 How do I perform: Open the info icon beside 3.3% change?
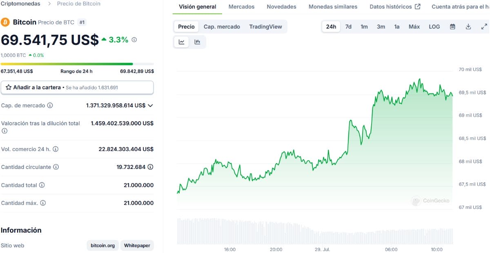[134, 40]
